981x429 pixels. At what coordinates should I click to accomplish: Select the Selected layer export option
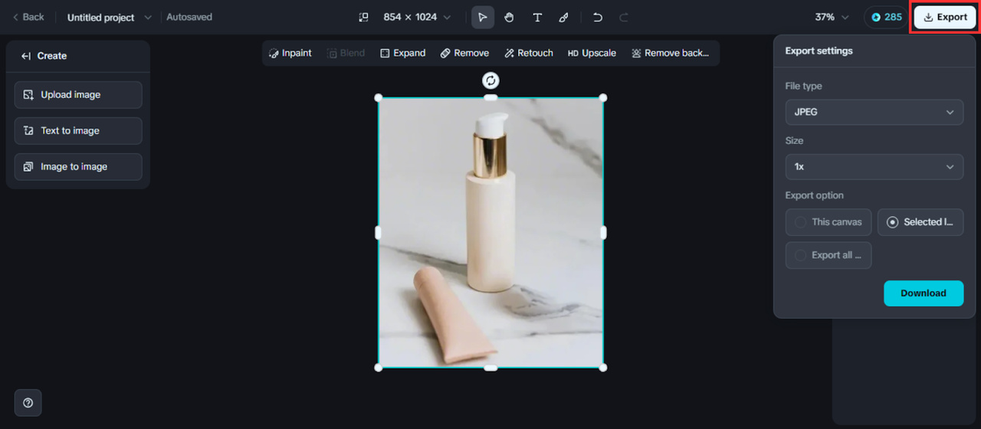920,222
